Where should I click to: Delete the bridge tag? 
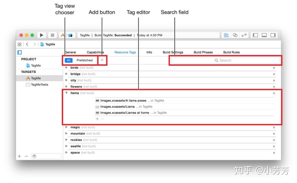[x=274, y=74]
